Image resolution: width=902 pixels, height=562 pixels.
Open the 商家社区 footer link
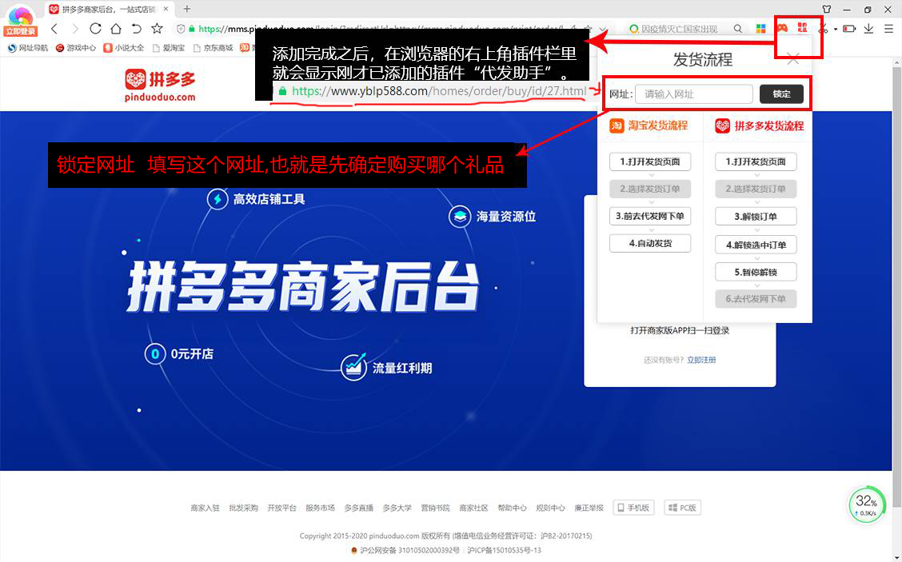tap(474, 508)
